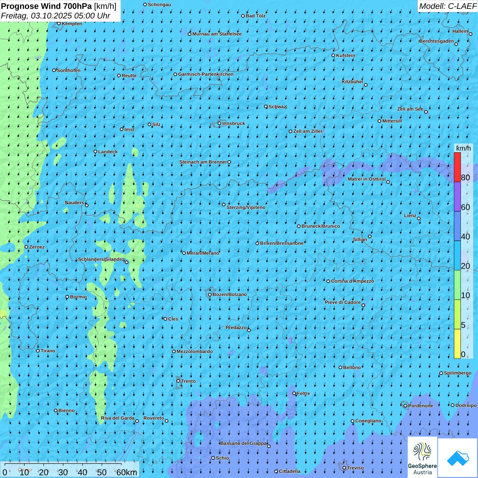Click the 'Bad Tölz' label
Image resolution: width=478 pixels, height=478 pixels.
[x=256, y=16]
